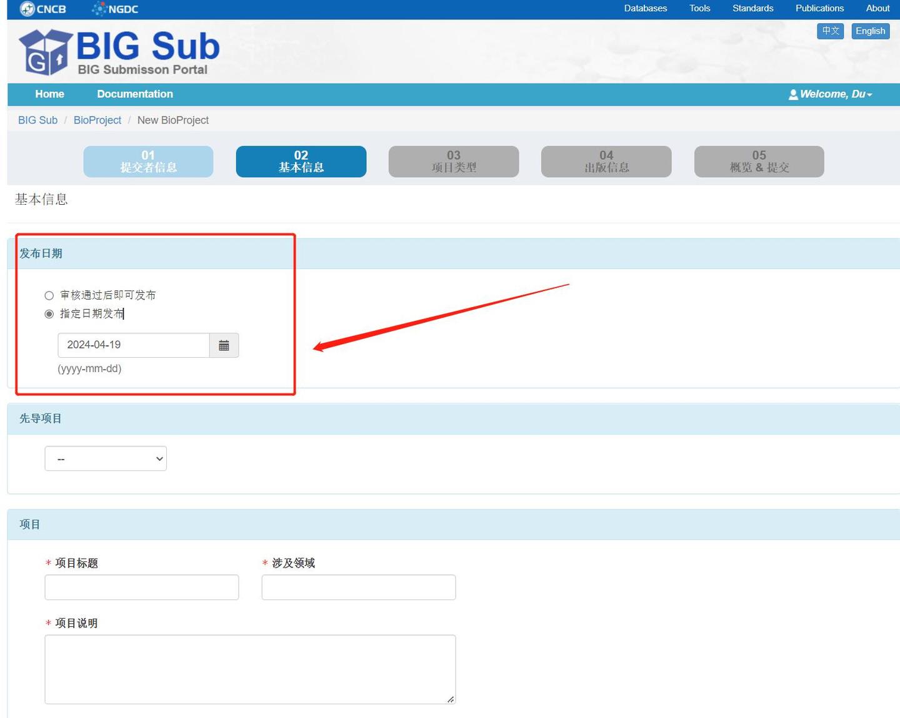Click the (yyyy-mm-dd) format hint
Image resolution: width=900 pixels, height=718 pixels.
(89, 369)
